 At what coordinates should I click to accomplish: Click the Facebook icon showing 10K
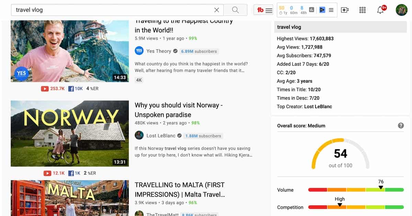(x=71, y=89)
